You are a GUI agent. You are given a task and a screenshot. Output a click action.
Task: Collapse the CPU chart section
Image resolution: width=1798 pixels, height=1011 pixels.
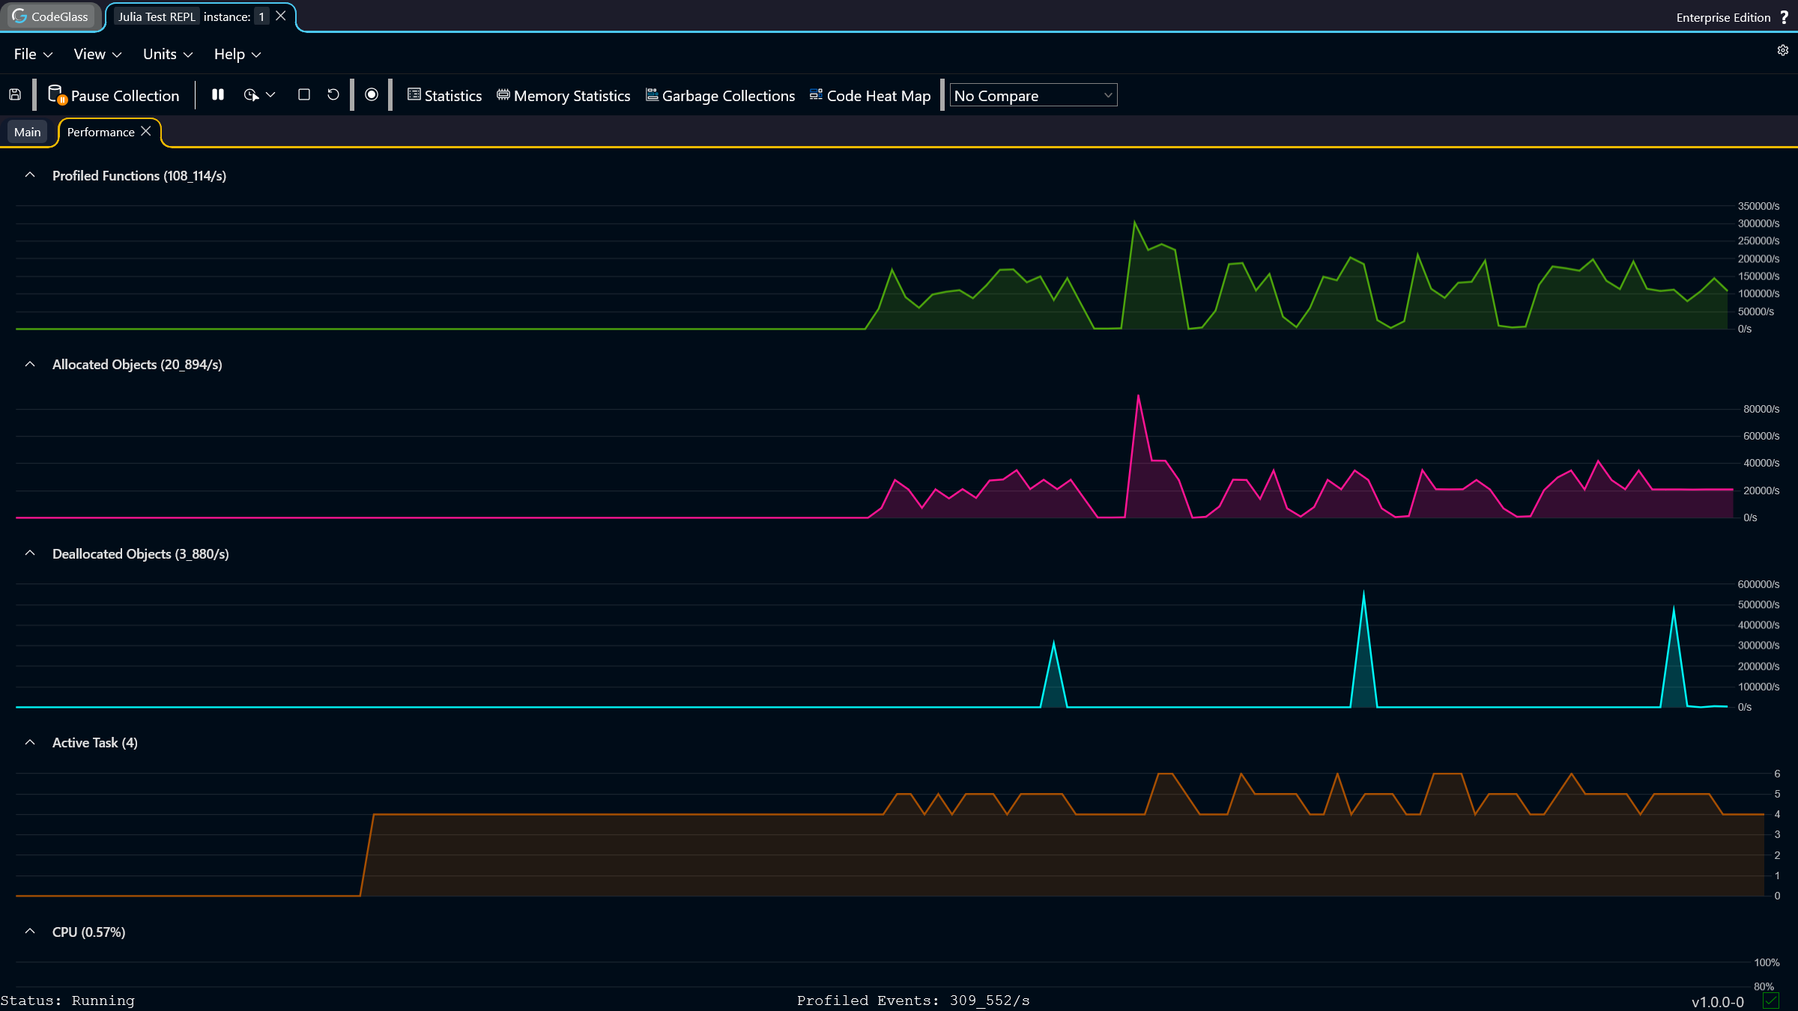click(x=30, y=932)
